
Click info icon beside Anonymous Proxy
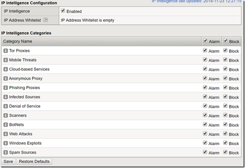[x=6, y=79]
